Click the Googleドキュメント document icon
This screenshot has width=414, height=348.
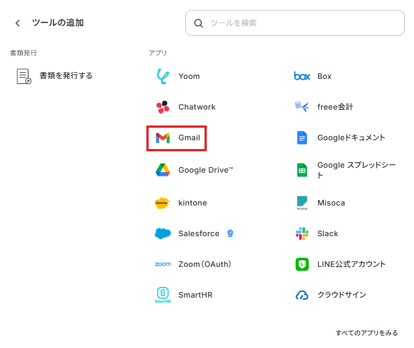(x=302, y=138)
